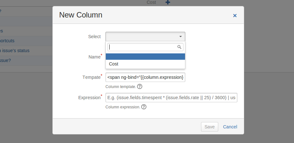Screen dimensions: 294x143
Task: Choose the blank highlighted dropdown option
Action: pos(145,57)
